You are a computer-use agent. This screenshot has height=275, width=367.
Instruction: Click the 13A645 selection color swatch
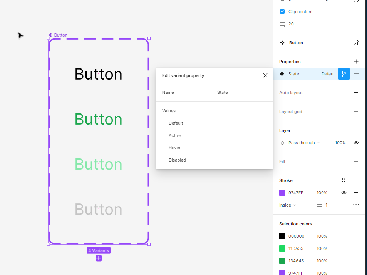point(282,261)
